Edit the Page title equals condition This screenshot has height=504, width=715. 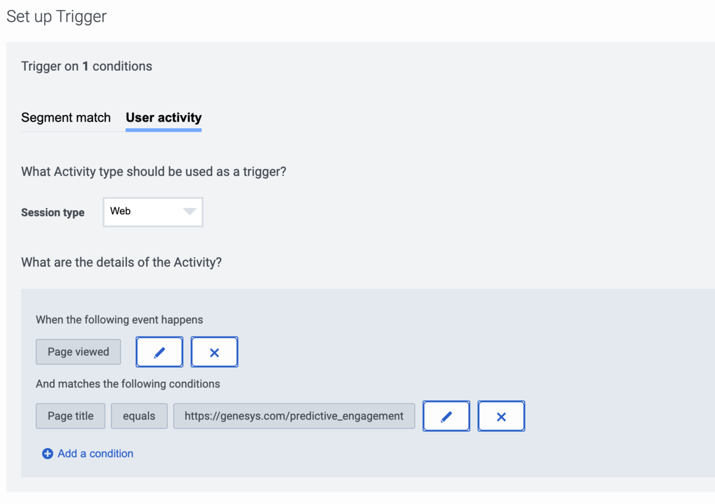point(446,416)
